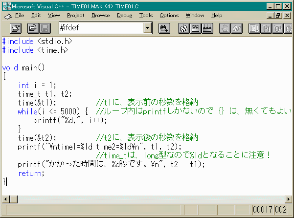Click the Open File folder icon
This screenshot has height=218, width=294.
pos(33,28)
